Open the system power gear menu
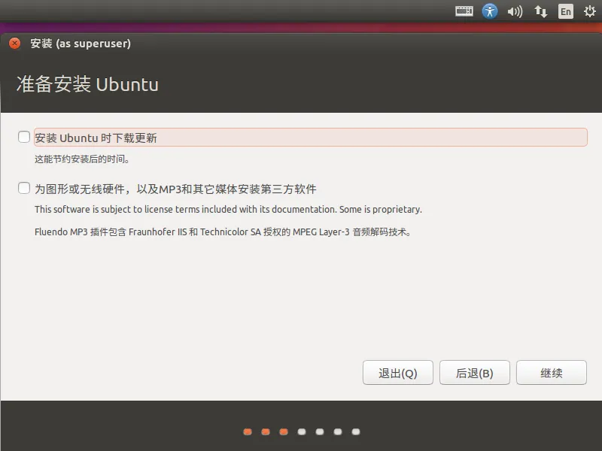Screen dimensions: 602x451 [x=590, y=11]
